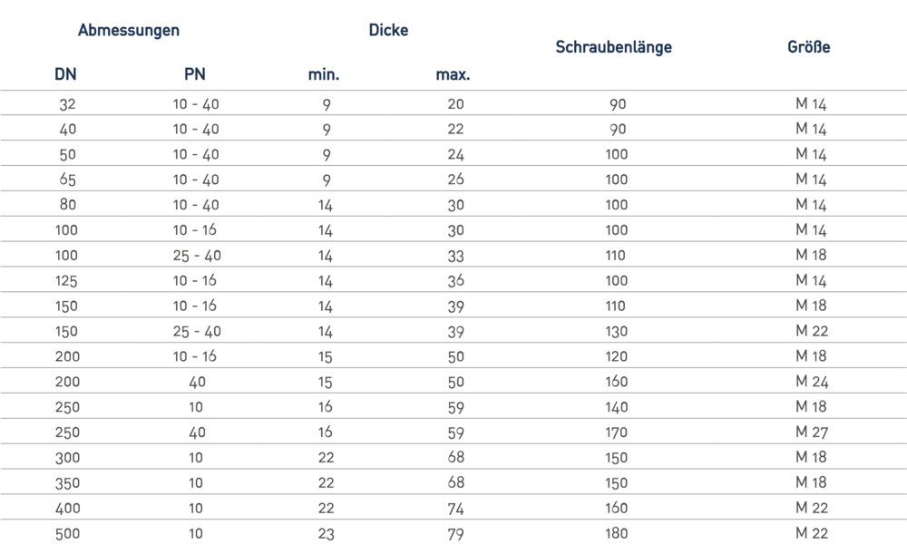Click the DN 32 cell
The image size is (907, 544).
click(67, 104)
